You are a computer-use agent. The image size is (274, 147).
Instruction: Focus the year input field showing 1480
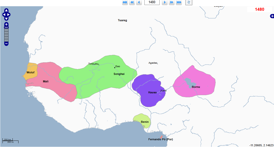click(152, 2)
